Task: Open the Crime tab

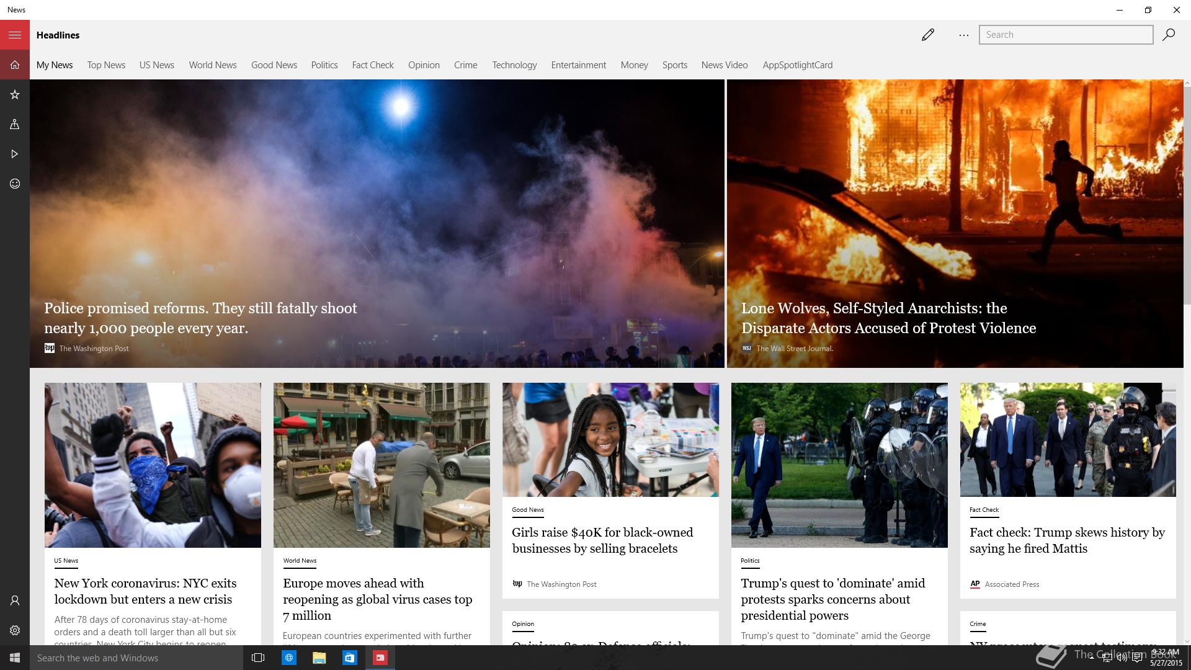Action: click(x=466, y=65)
